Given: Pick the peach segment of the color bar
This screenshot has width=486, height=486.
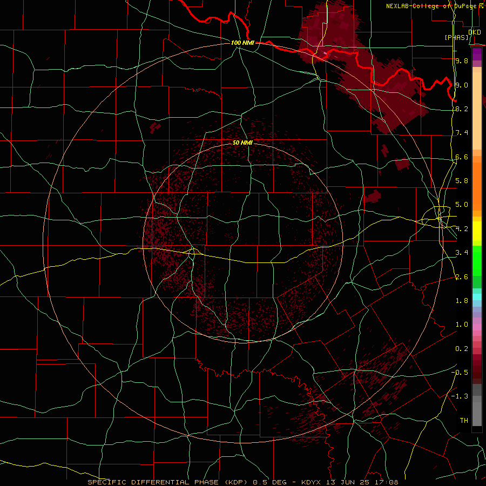Looking at the screenshot, I should pyautogui.click(x=477, y=111).
